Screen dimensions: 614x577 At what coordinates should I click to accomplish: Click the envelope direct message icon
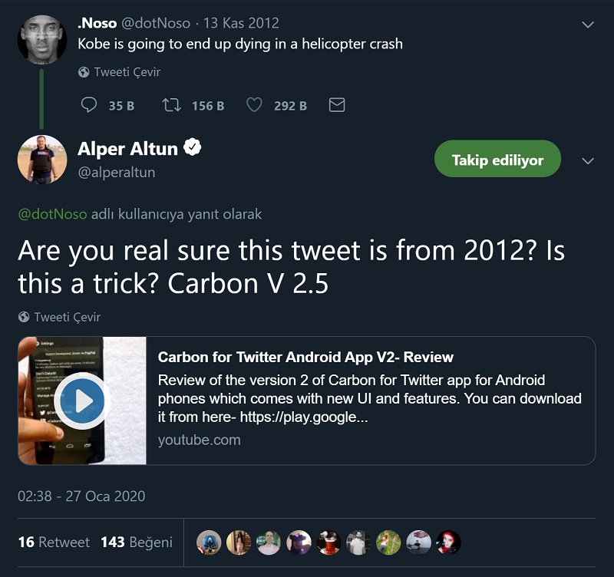coord(337,105)
